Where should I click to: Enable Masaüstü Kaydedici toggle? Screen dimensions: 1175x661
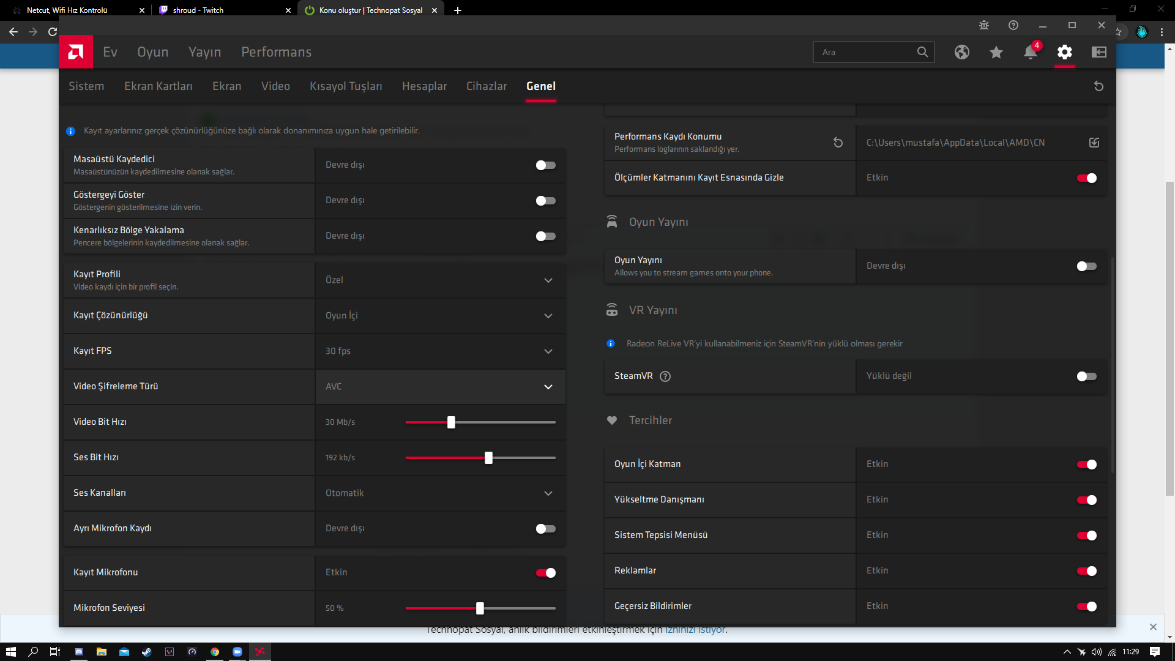(x=545, y=165)
